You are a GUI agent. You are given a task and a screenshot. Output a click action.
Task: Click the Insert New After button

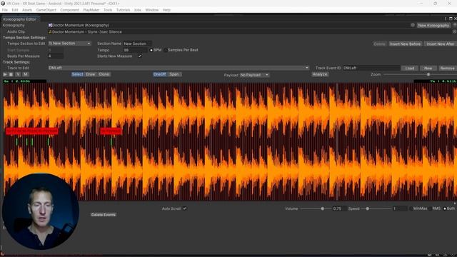(x=441, y=44)
